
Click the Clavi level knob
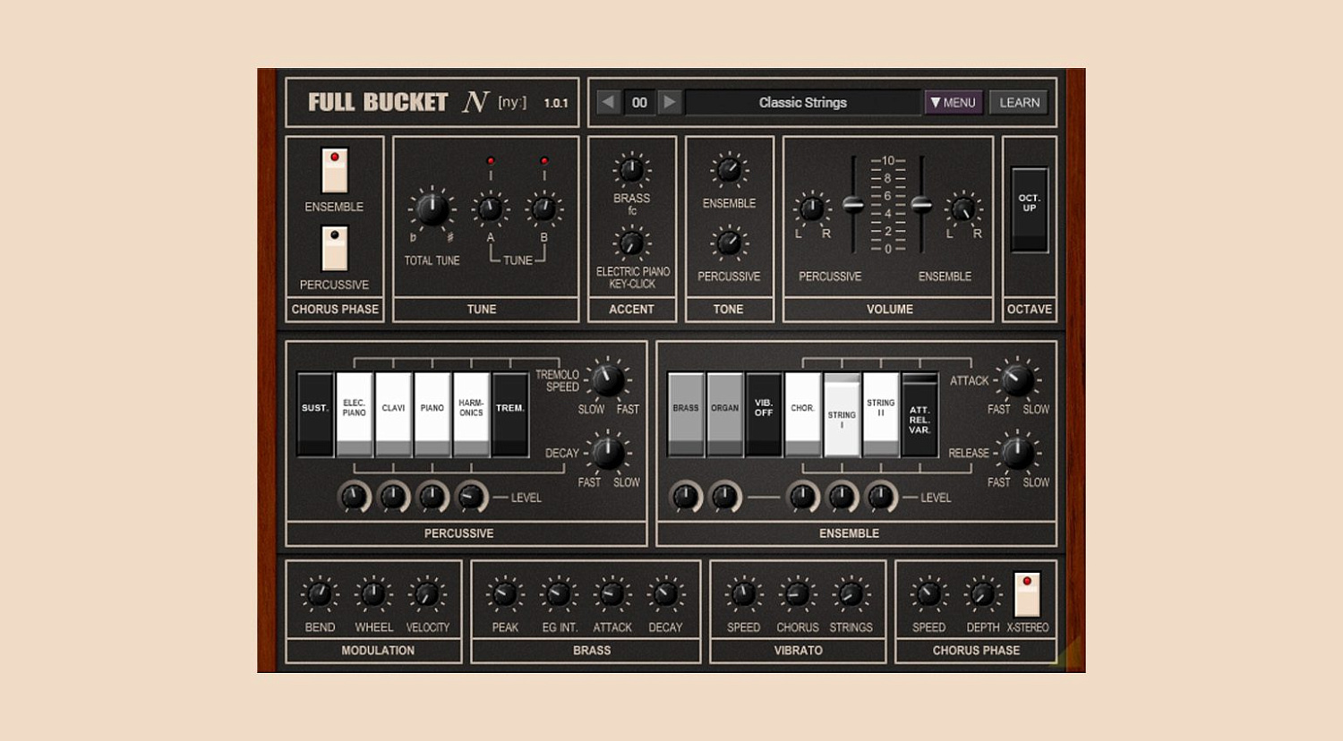394,497
